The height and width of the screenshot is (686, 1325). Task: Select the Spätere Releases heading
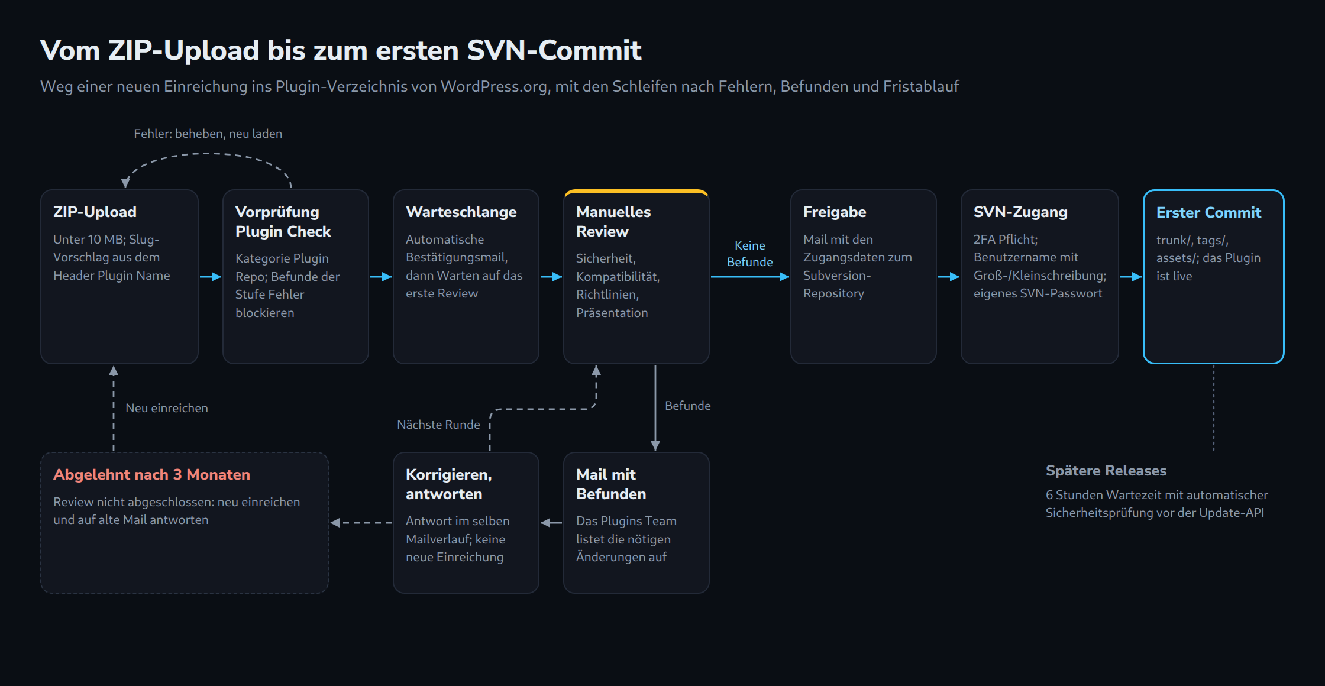tap(1106, 471)
